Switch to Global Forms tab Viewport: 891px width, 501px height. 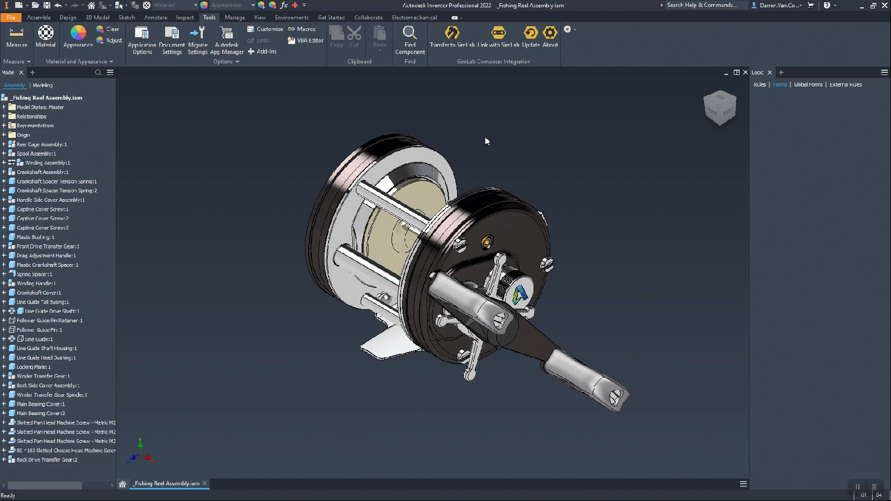[x=808, y=84]
